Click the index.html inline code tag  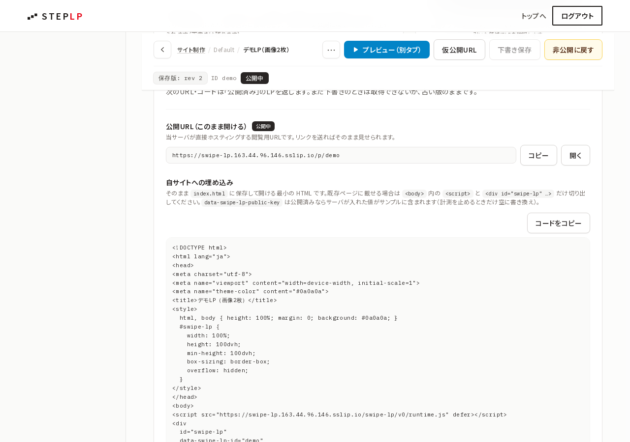tap(209, 193)
